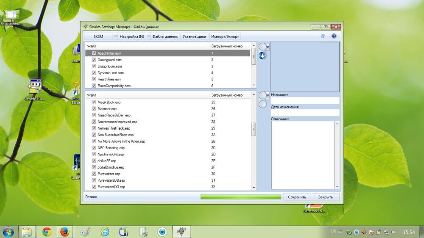This screenshot has height=238, width=424.
Task: Launch Internet Explorer from the taskbar
Action: pyautogui.click(x=105, y=232)
